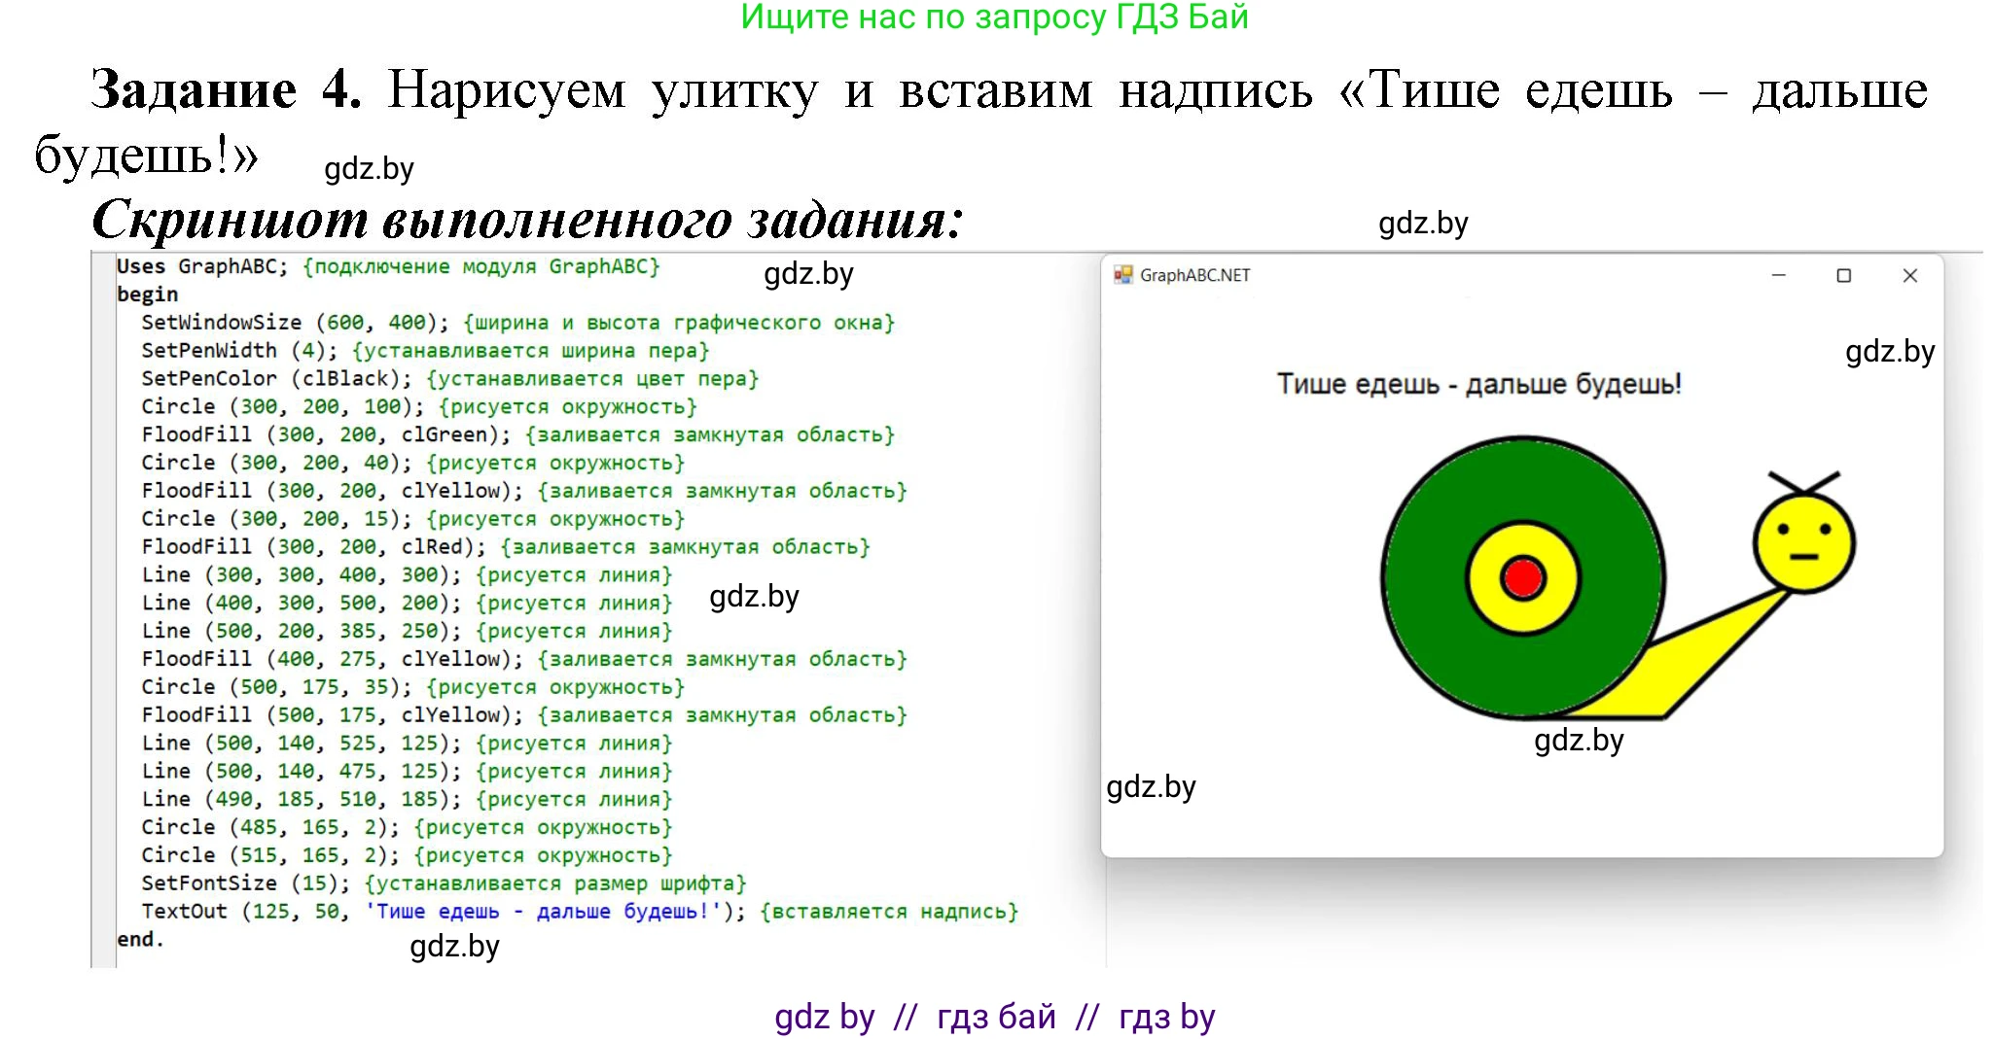Click the green ГДЗ Бай banner text
Viewport: 1993px width, 1039px height.
pos(996,17)
